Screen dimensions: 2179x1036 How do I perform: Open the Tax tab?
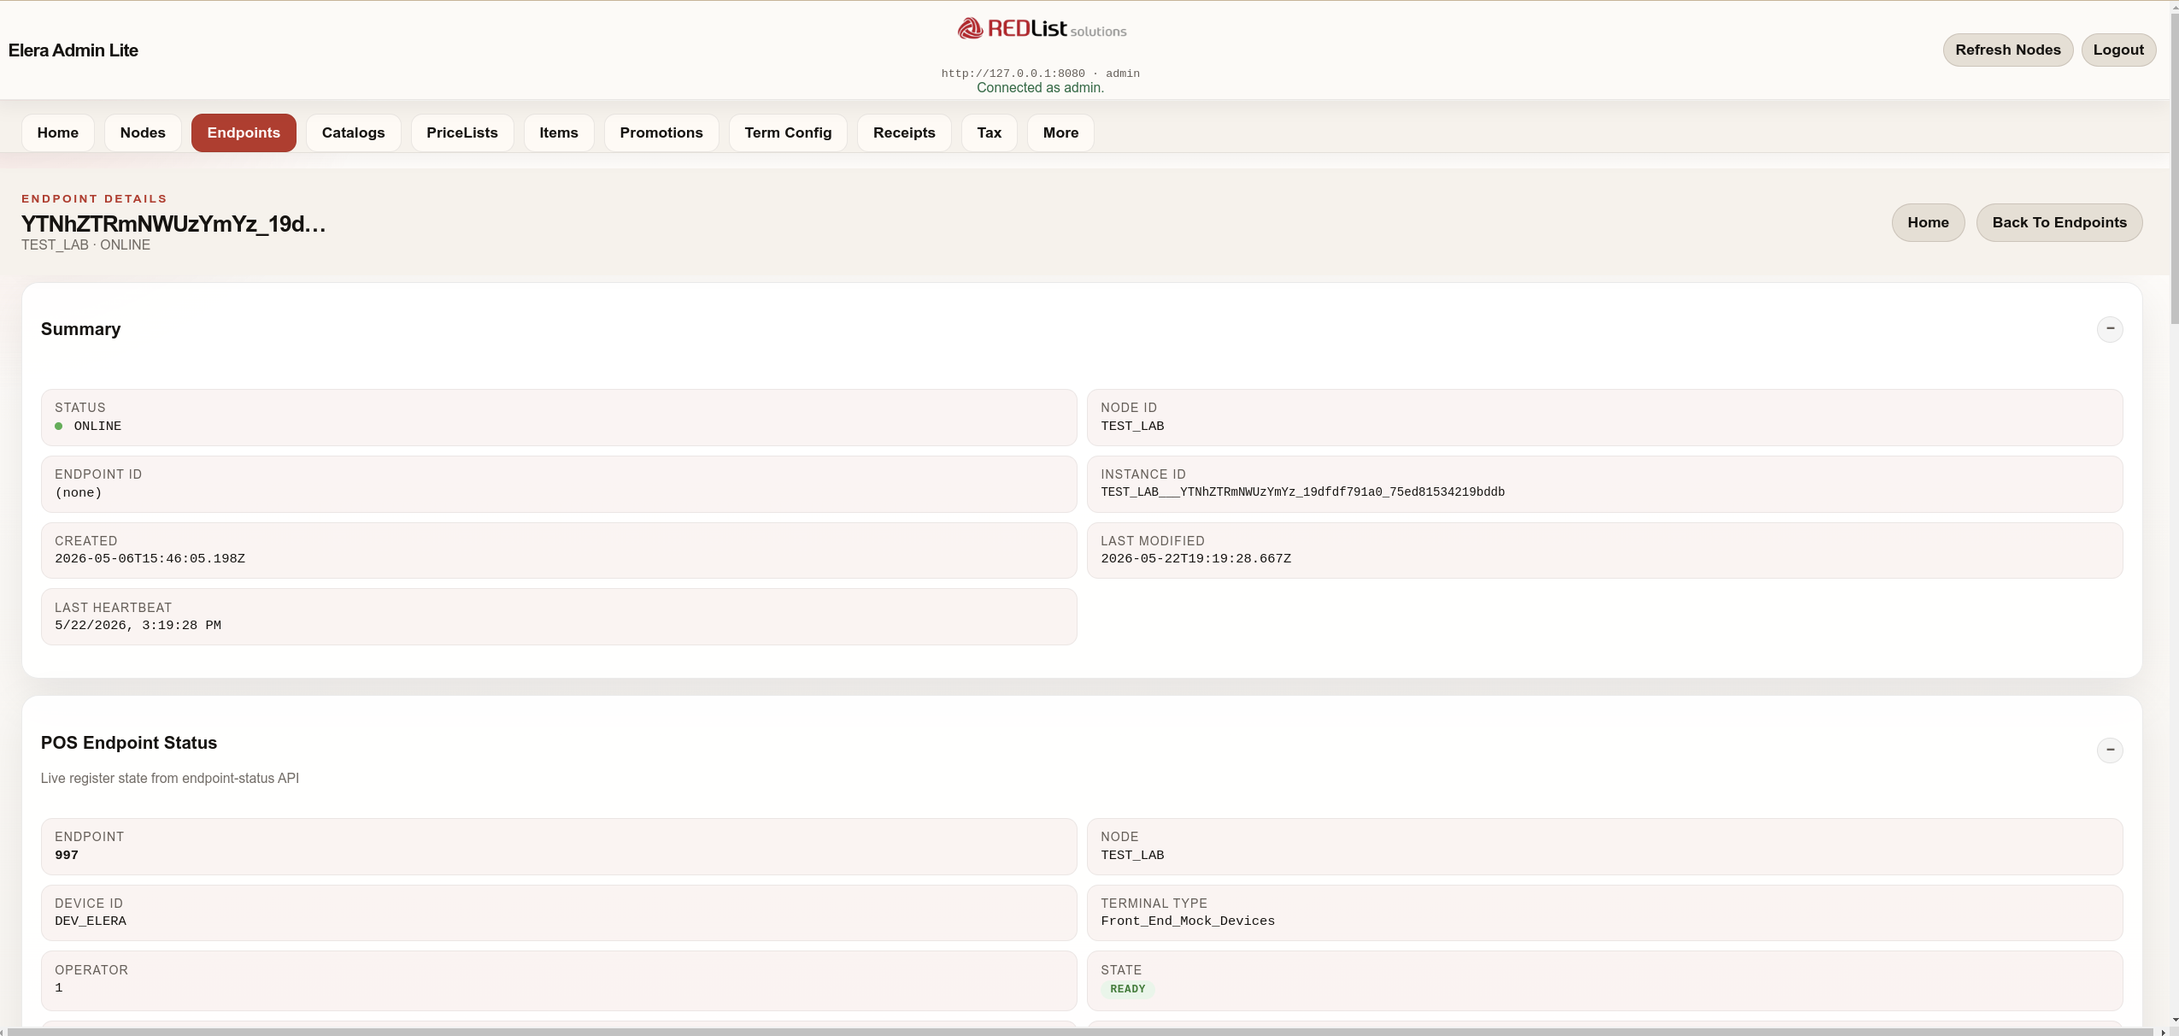click(x=990, y=132)
